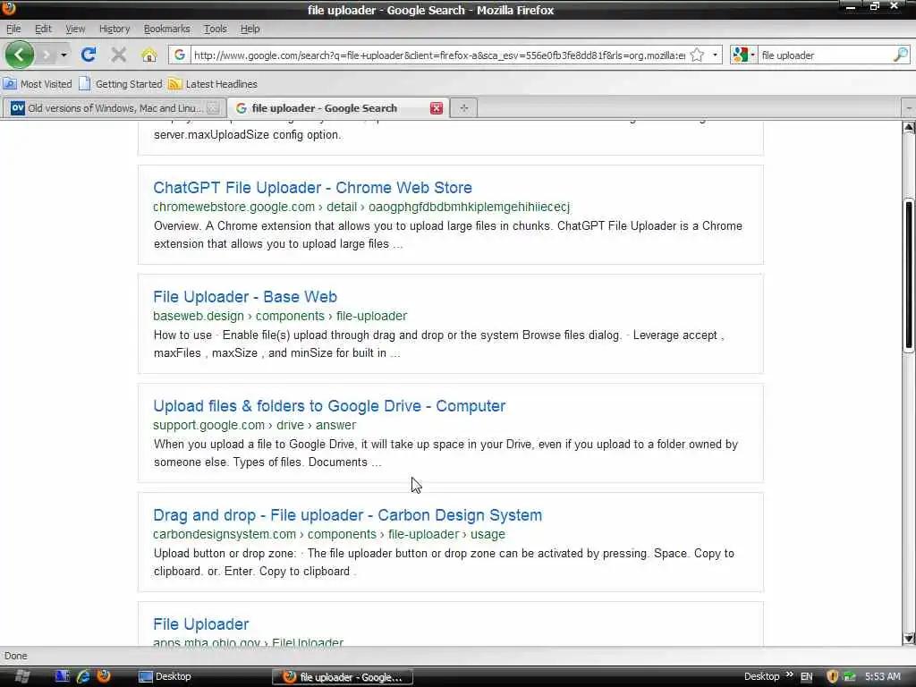The width and height of the screenshot is (916, 687).
Task: Open the list all tabs dropdown
Action: [909, 108]
